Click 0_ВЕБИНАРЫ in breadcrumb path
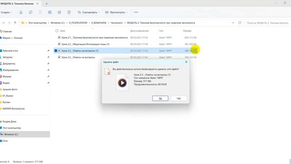Image resolution: width=291 pixels, height=164 pixels. point(99,23)
